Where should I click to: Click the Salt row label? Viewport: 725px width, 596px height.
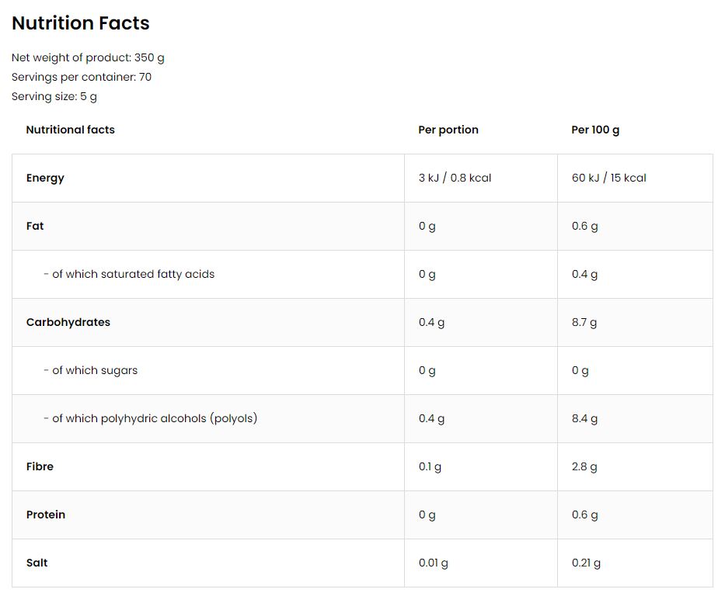pos(37,563)
